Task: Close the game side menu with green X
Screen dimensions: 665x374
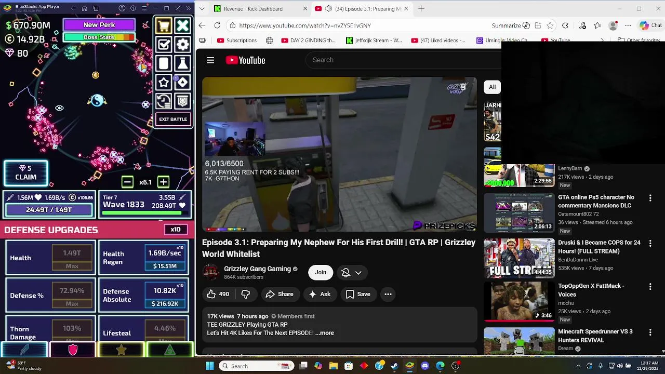Action: [x=182, y=26]
